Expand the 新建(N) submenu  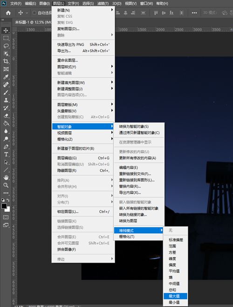point(83,10)
